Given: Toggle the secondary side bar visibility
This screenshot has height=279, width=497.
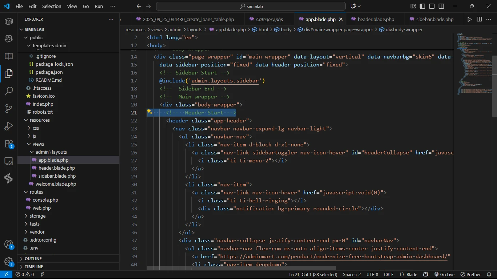Looking at the screenshot, I should (x=441, y=6).
